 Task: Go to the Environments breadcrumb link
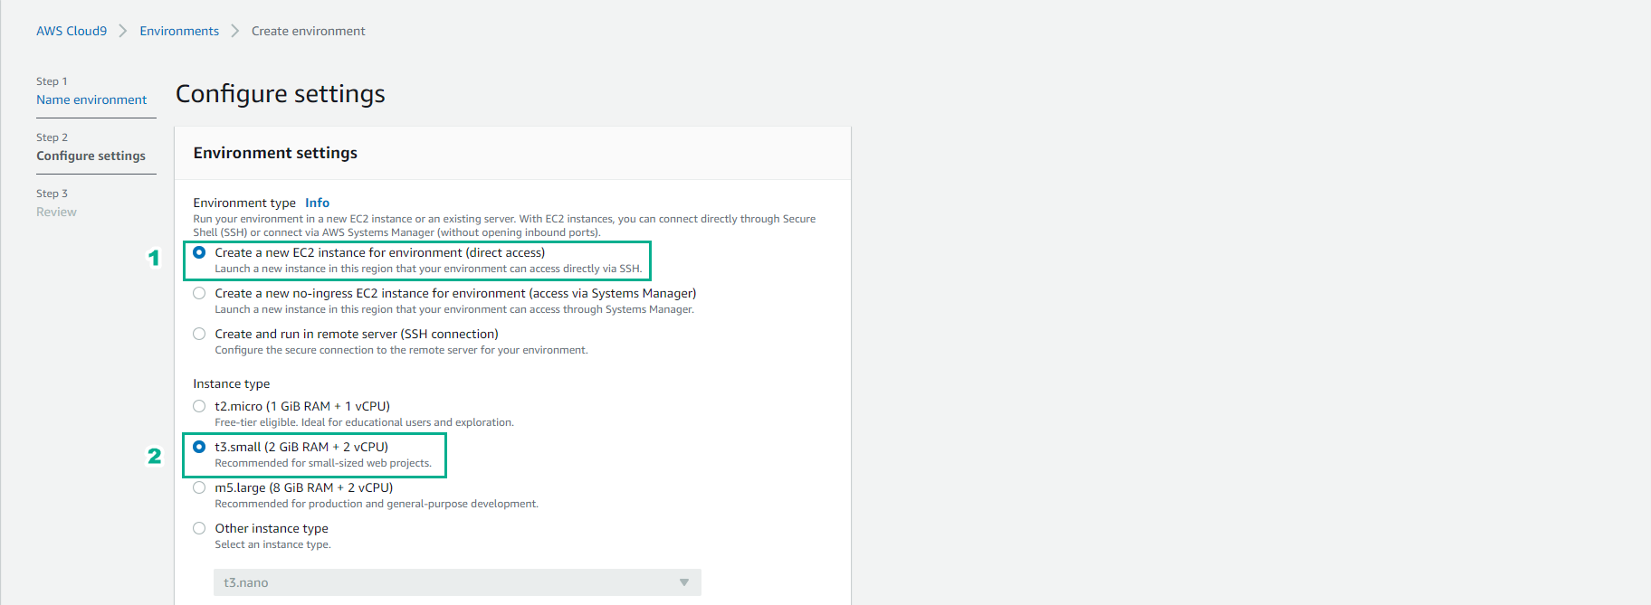(x=179, y=31)
